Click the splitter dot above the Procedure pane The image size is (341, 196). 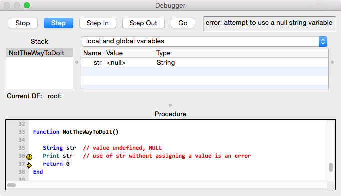pyautogui.click(x=170, y=105)
